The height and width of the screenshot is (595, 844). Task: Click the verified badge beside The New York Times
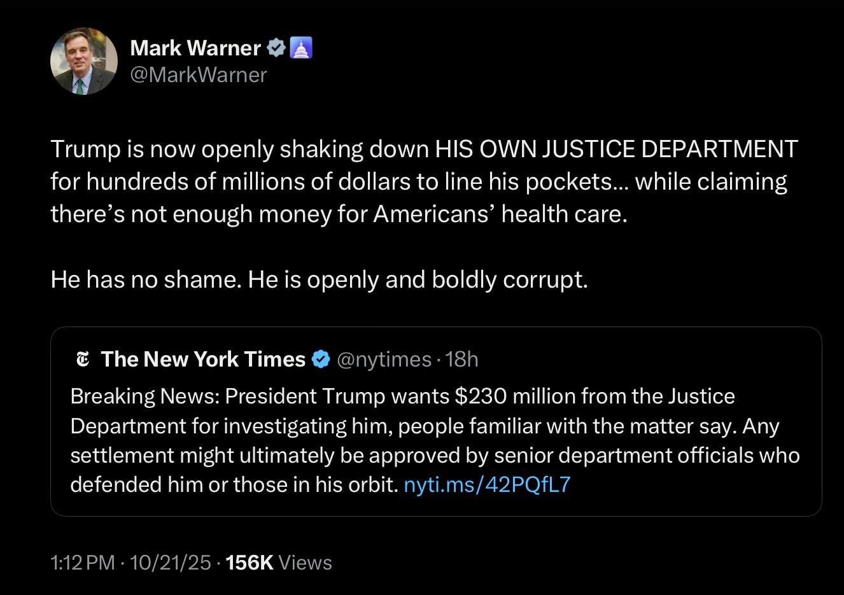321,360
